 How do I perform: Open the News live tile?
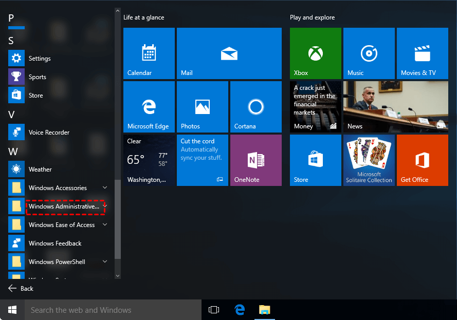396,107
